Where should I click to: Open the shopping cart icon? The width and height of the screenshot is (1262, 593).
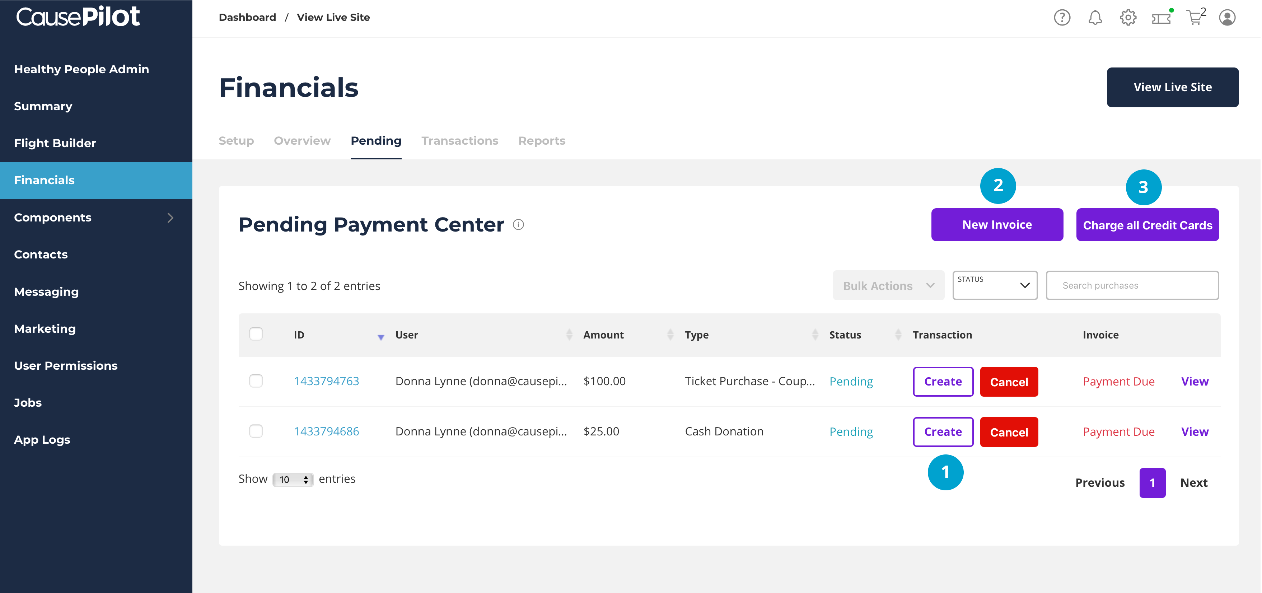(1195, 18)
